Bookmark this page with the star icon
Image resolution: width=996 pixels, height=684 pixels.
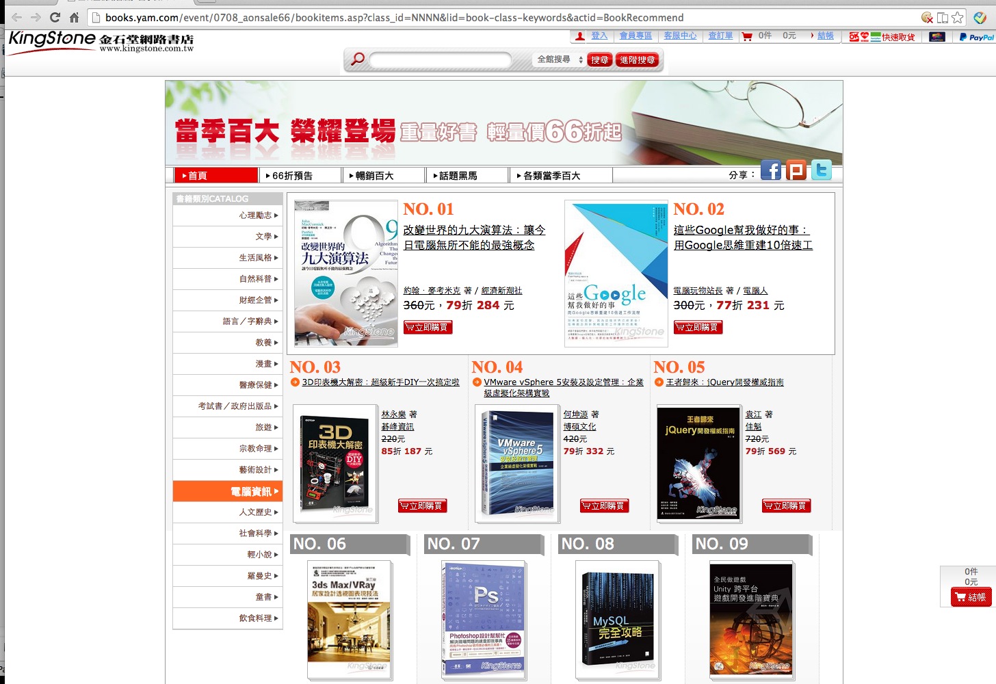point(958,17)
